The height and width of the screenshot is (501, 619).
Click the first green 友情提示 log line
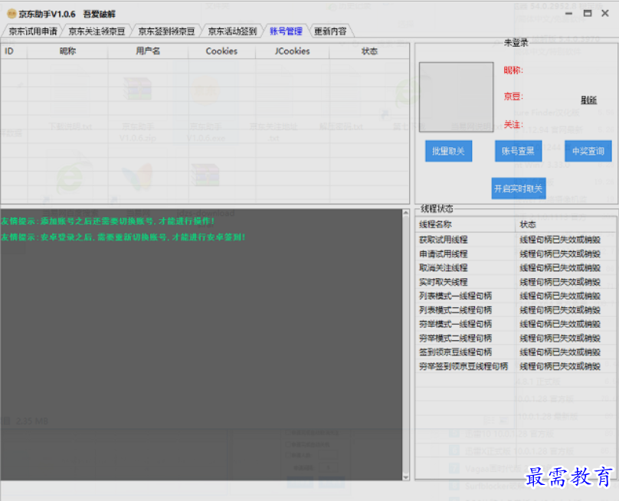[108, 221]
